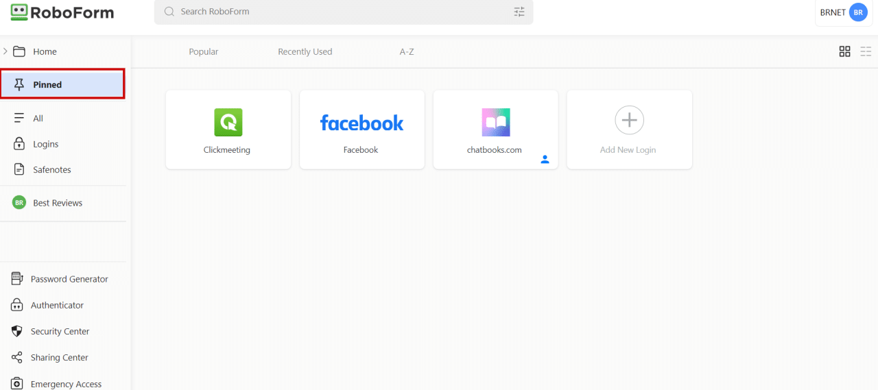This screenshot has width=878, height=390.
Task: Switch to grid view layout
Action: (x=844, y=51)
